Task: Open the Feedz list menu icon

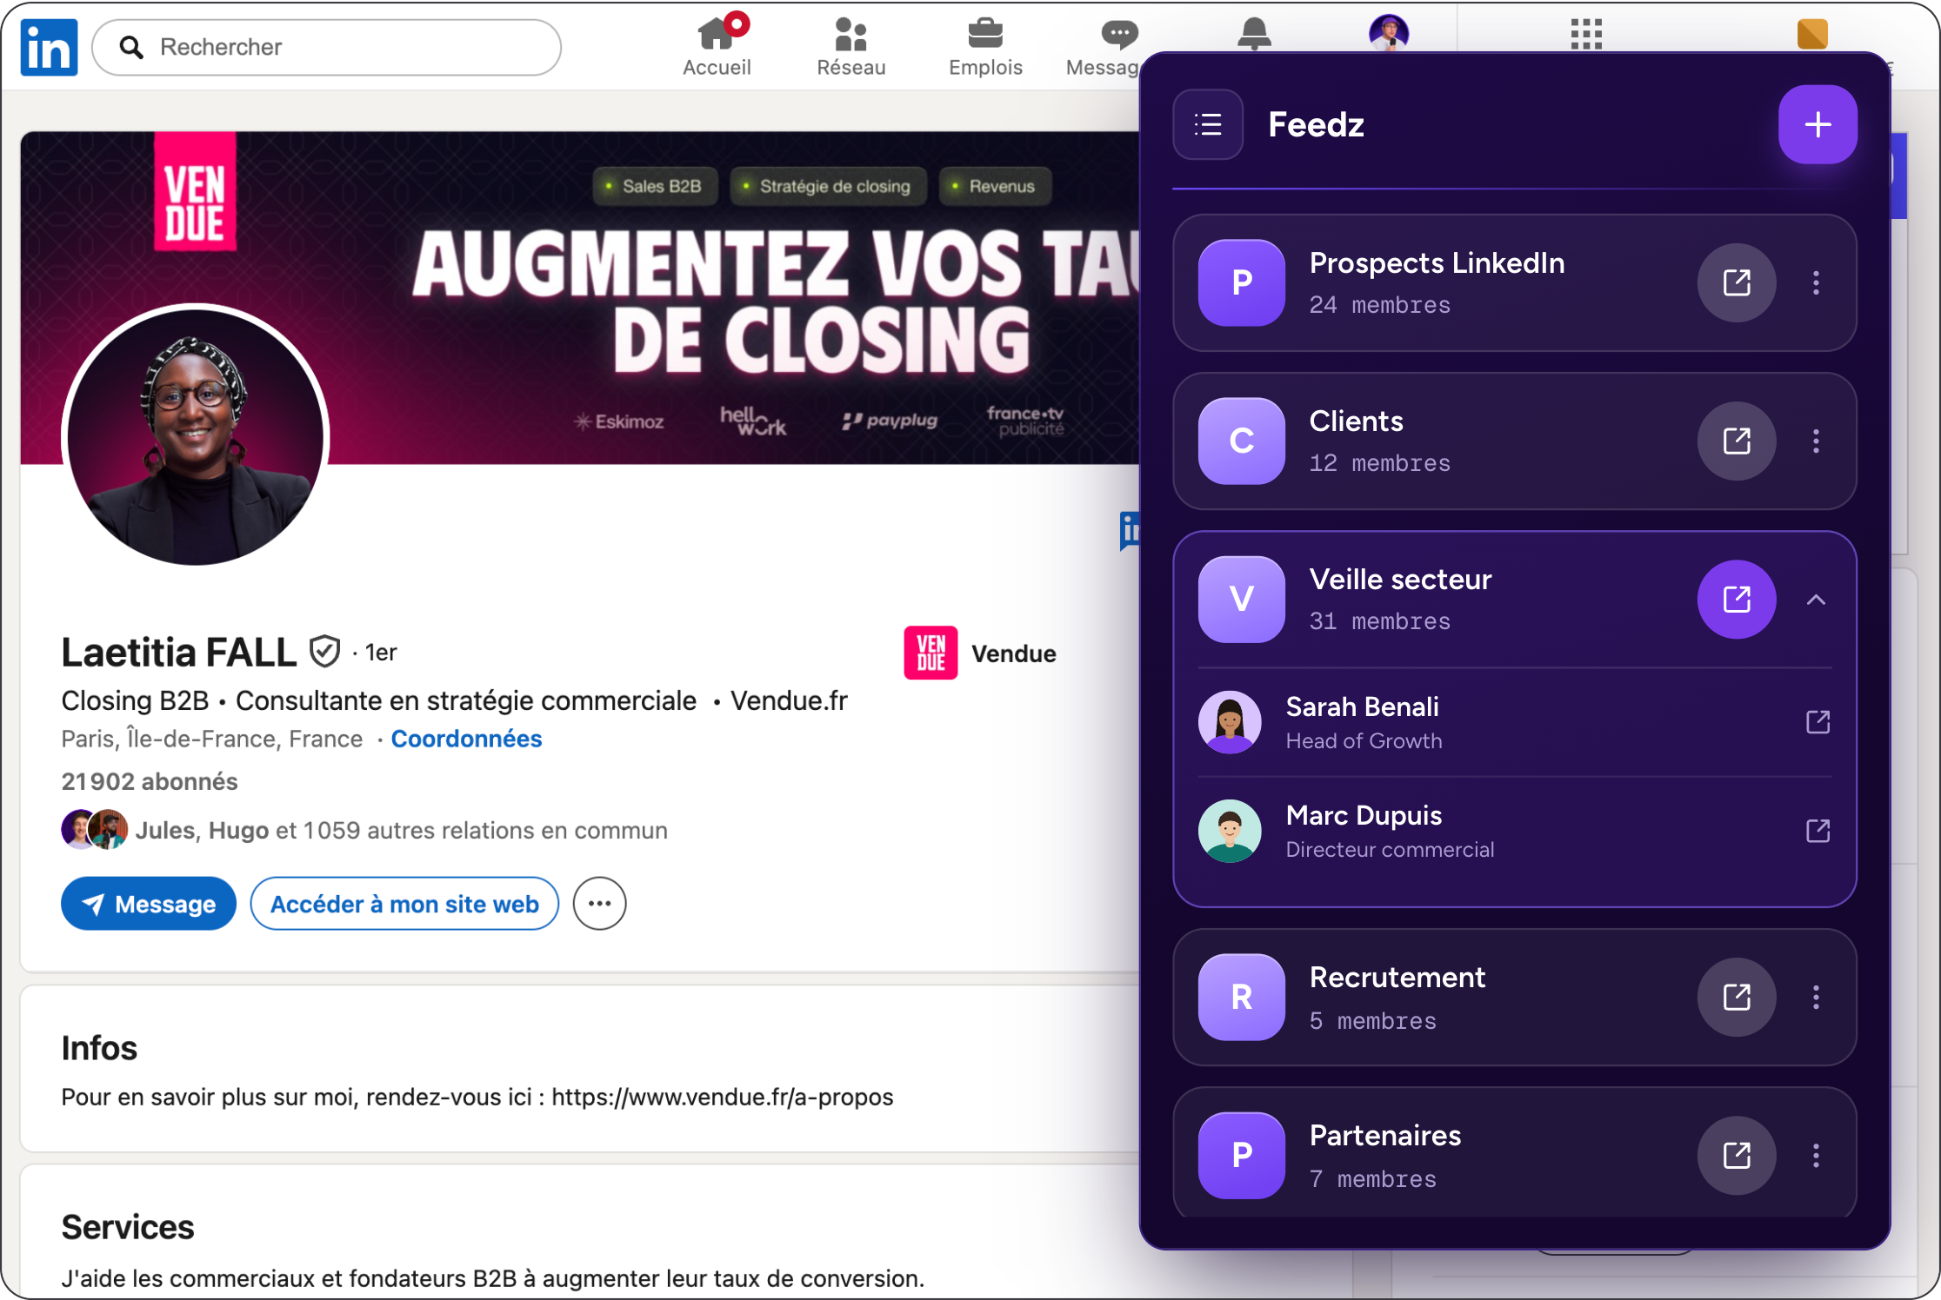Action: (x=1208, y=124)
